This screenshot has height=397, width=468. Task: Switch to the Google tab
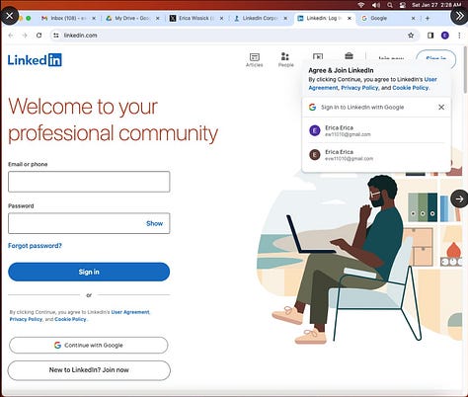388,19
